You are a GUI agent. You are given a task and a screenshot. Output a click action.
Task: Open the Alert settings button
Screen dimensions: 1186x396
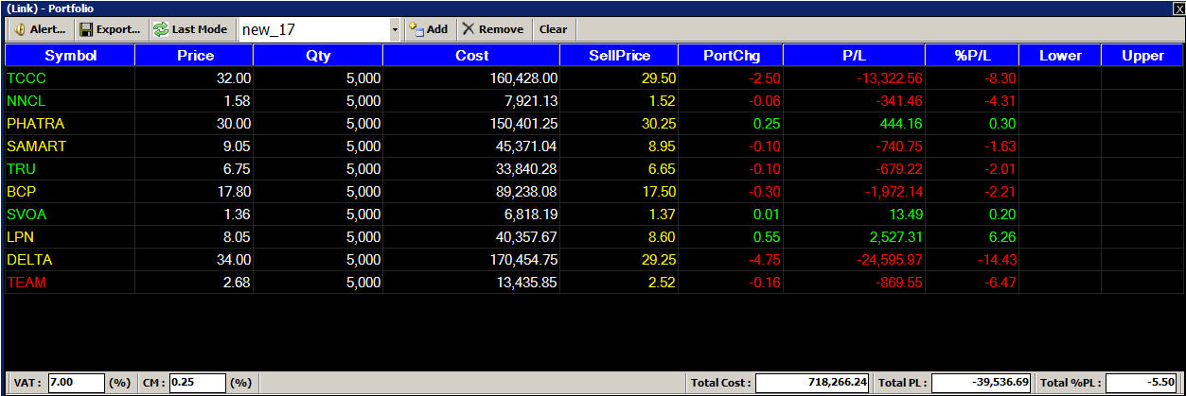[39, 29]
